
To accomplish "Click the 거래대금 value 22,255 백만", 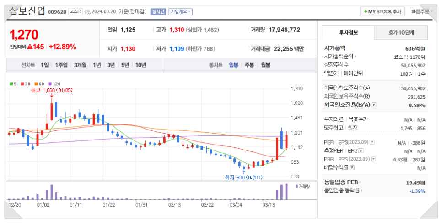I will pos(289,49).
